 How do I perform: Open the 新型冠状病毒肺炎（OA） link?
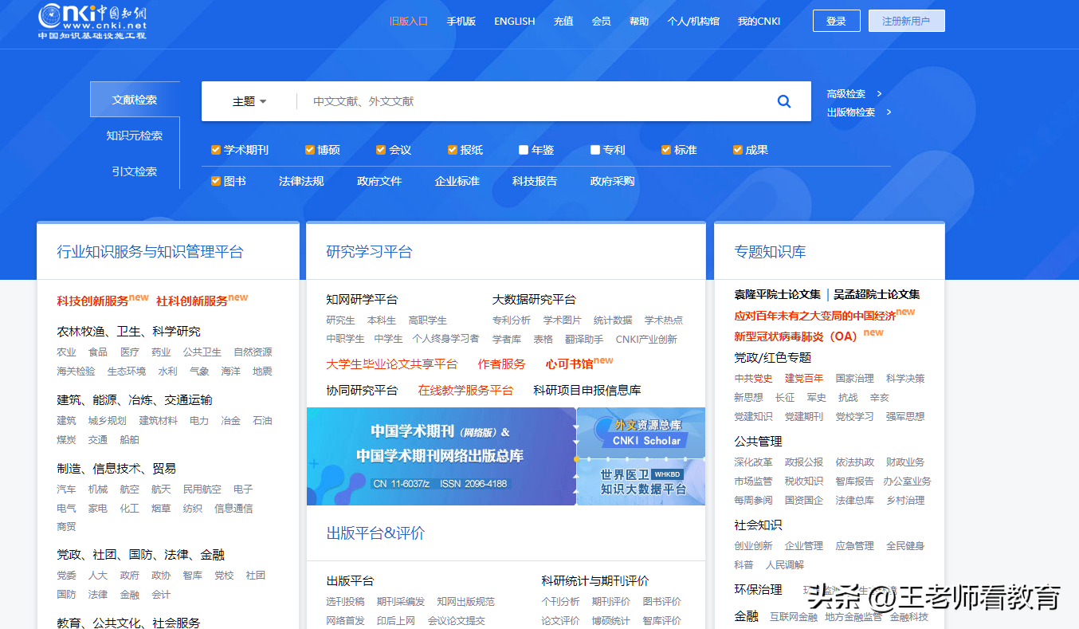[795, 336]
